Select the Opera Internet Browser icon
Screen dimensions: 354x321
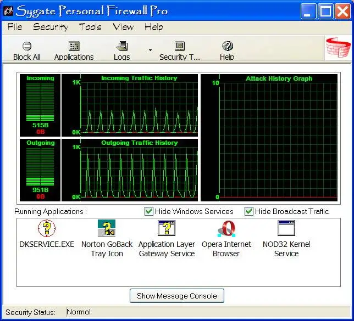click(226, 228)
